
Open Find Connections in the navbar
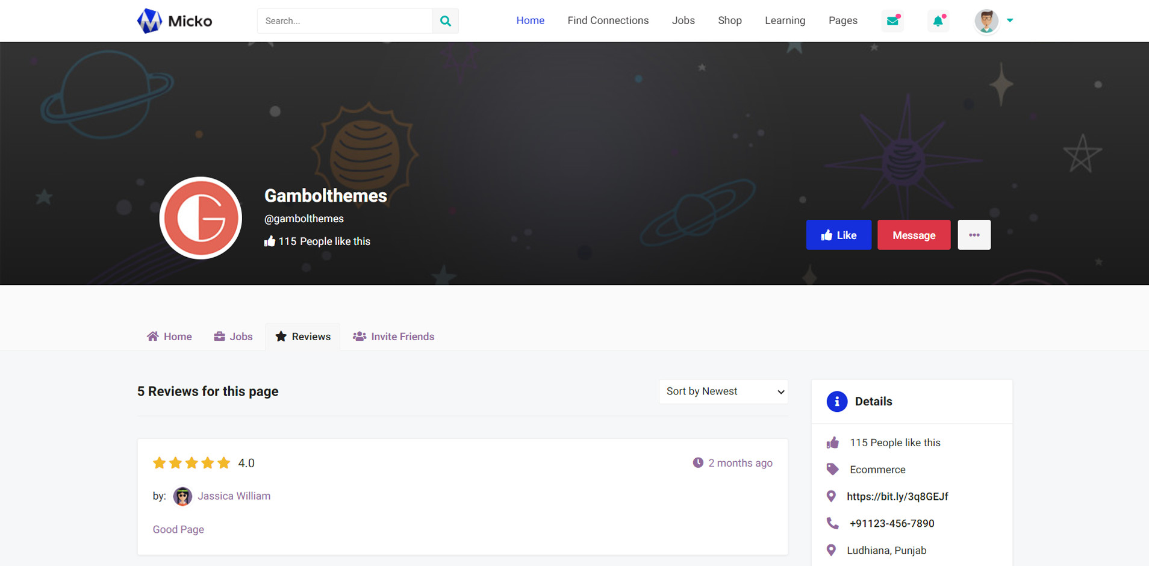click(608, 20)
